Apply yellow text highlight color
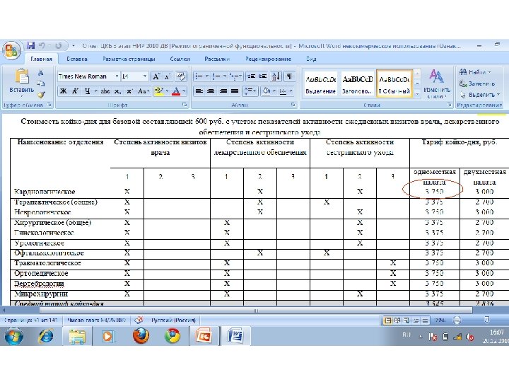The height and width of the screenshot is (382, 509). tap(159, 91)
